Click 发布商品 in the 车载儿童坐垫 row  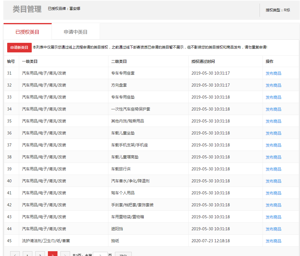273,133
